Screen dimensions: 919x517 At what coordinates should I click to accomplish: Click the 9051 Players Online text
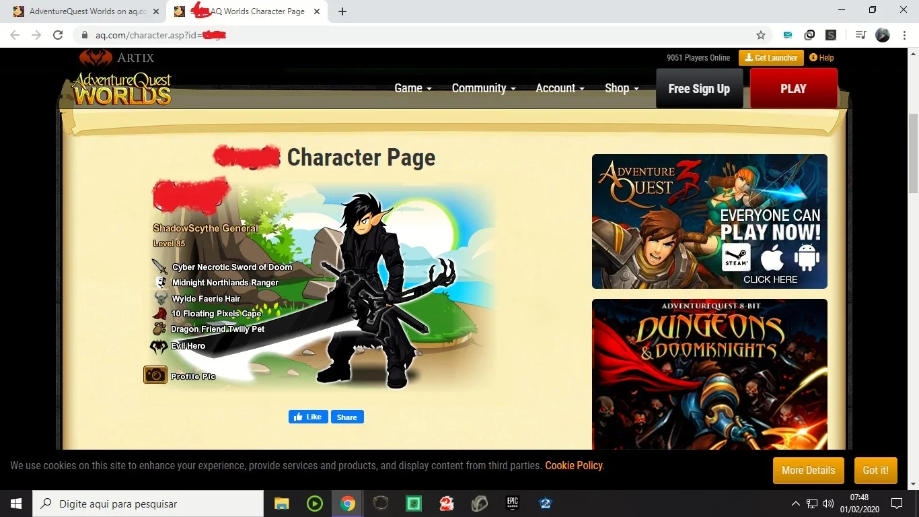tap(698, 58)
